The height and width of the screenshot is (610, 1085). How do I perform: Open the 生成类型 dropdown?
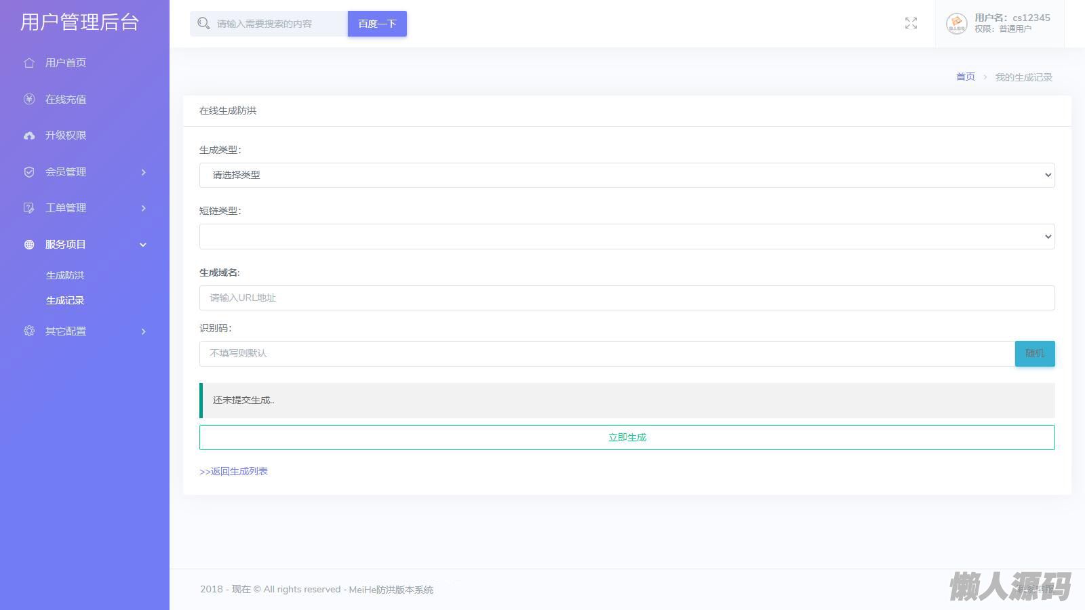(627, 175)
